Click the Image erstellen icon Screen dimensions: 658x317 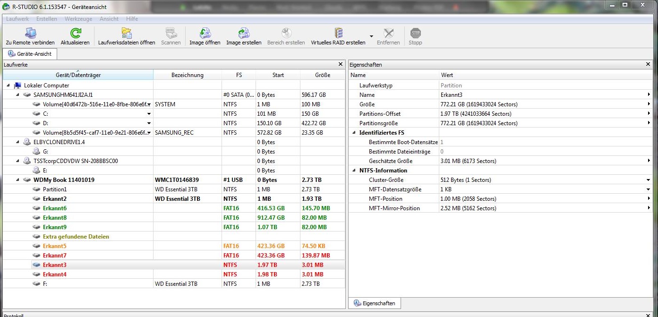pos(244,34)
